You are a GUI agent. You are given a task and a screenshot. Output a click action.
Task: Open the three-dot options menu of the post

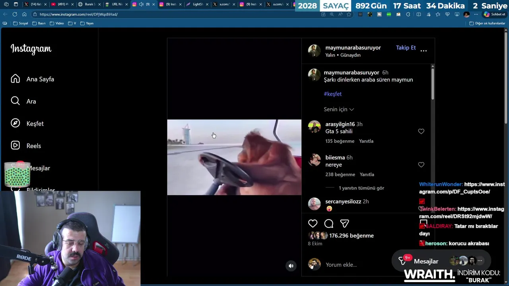pos(424,51)
